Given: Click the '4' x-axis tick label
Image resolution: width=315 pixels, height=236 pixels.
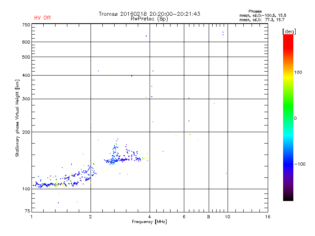Looking at the screenshot, I should coord(150,217).
